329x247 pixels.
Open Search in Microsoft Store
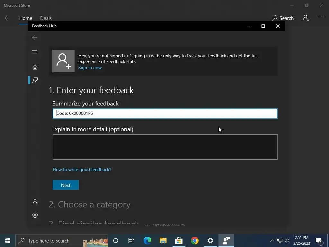click(x=283, y=18)
